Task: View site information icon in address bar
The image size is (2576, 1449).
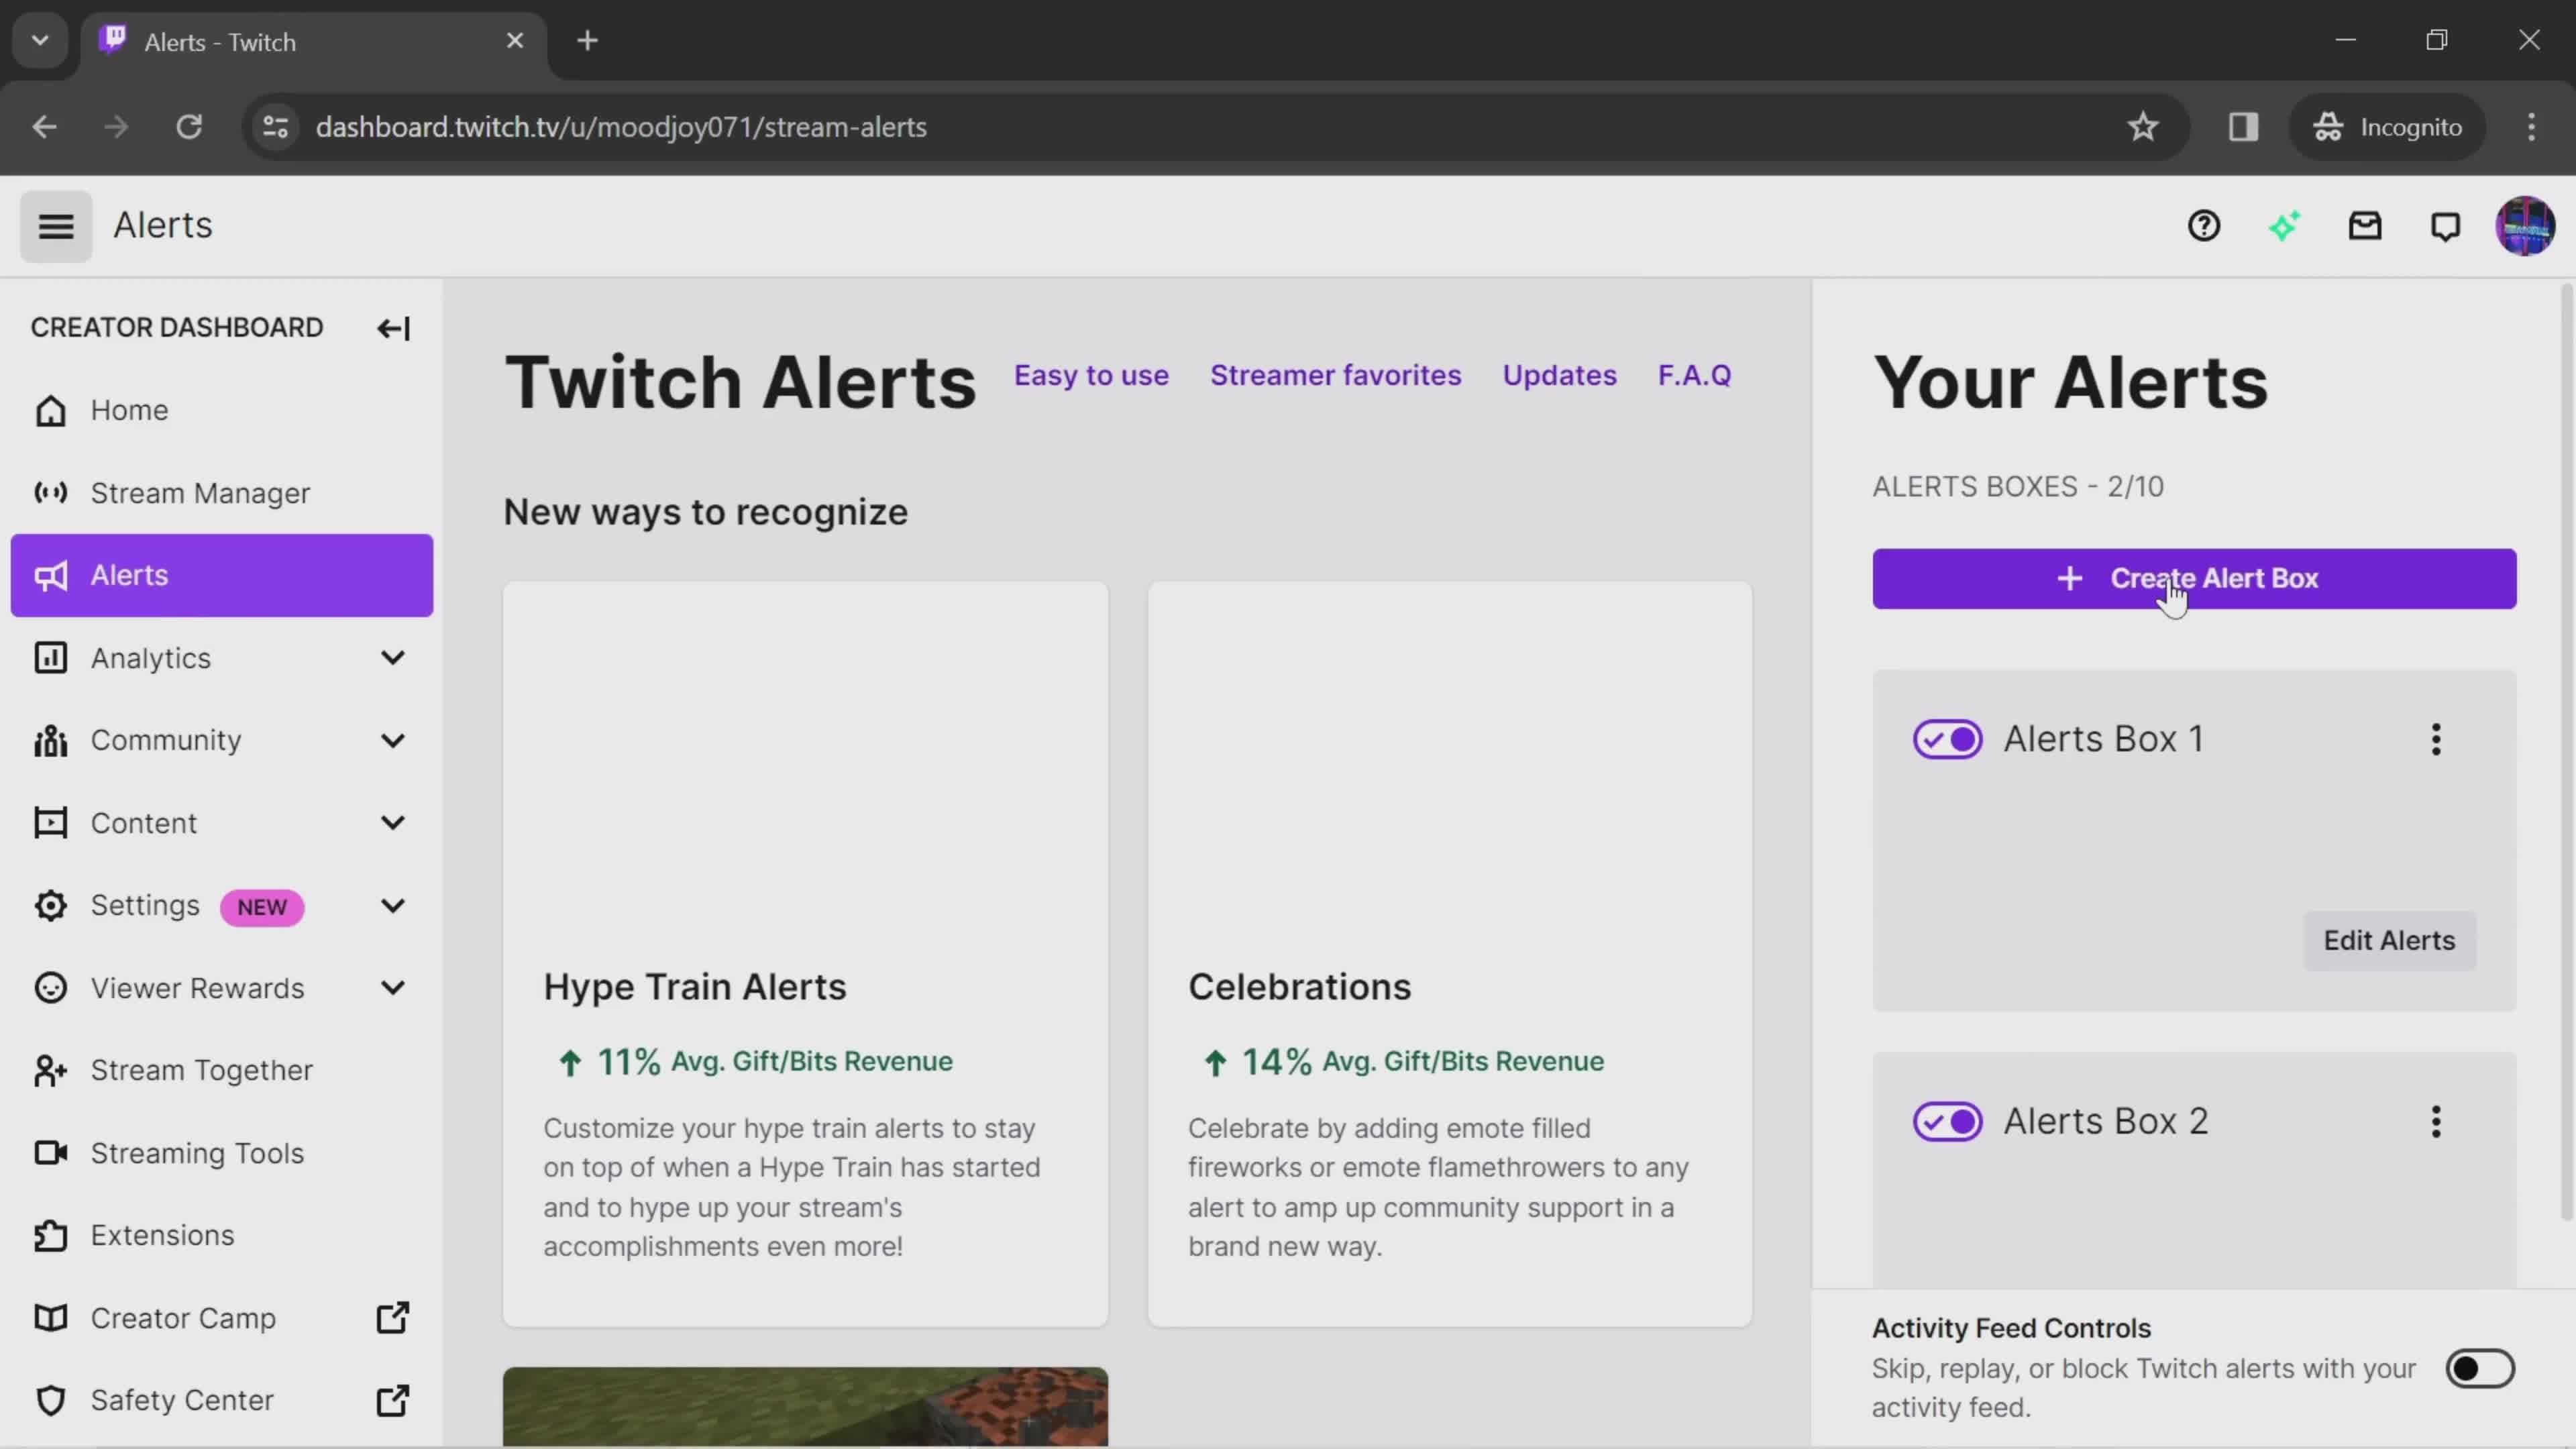Action: 276,127
